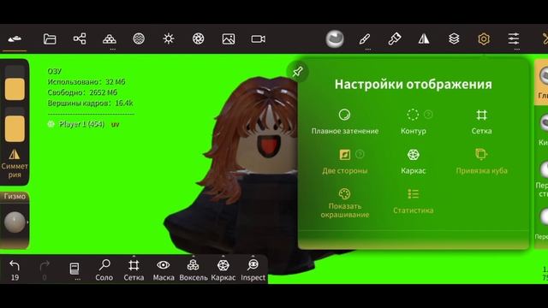Click the 'Настройки отображения' panel title
This screenshot has width=548, height=308.
coord(413,84)
